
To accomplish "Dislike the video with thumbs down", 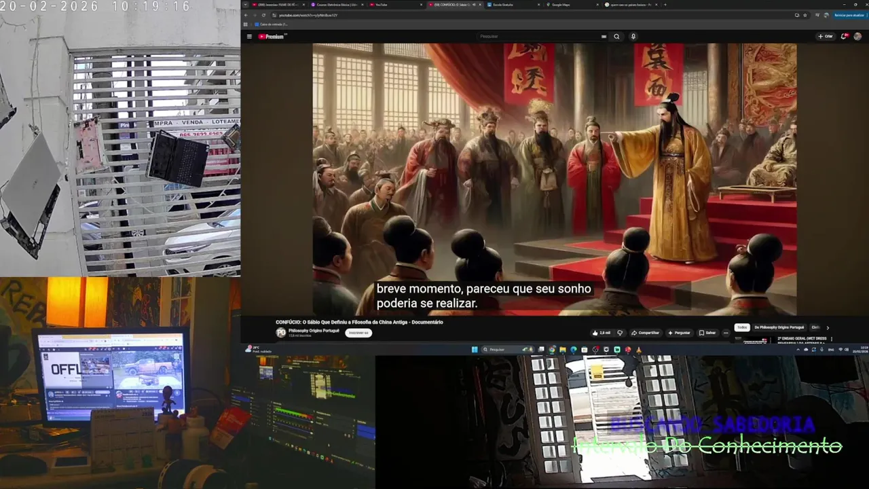I will pos(619,333).
